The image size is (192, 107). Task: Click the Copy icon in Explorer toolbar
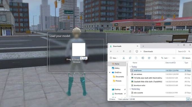point(130,58)
